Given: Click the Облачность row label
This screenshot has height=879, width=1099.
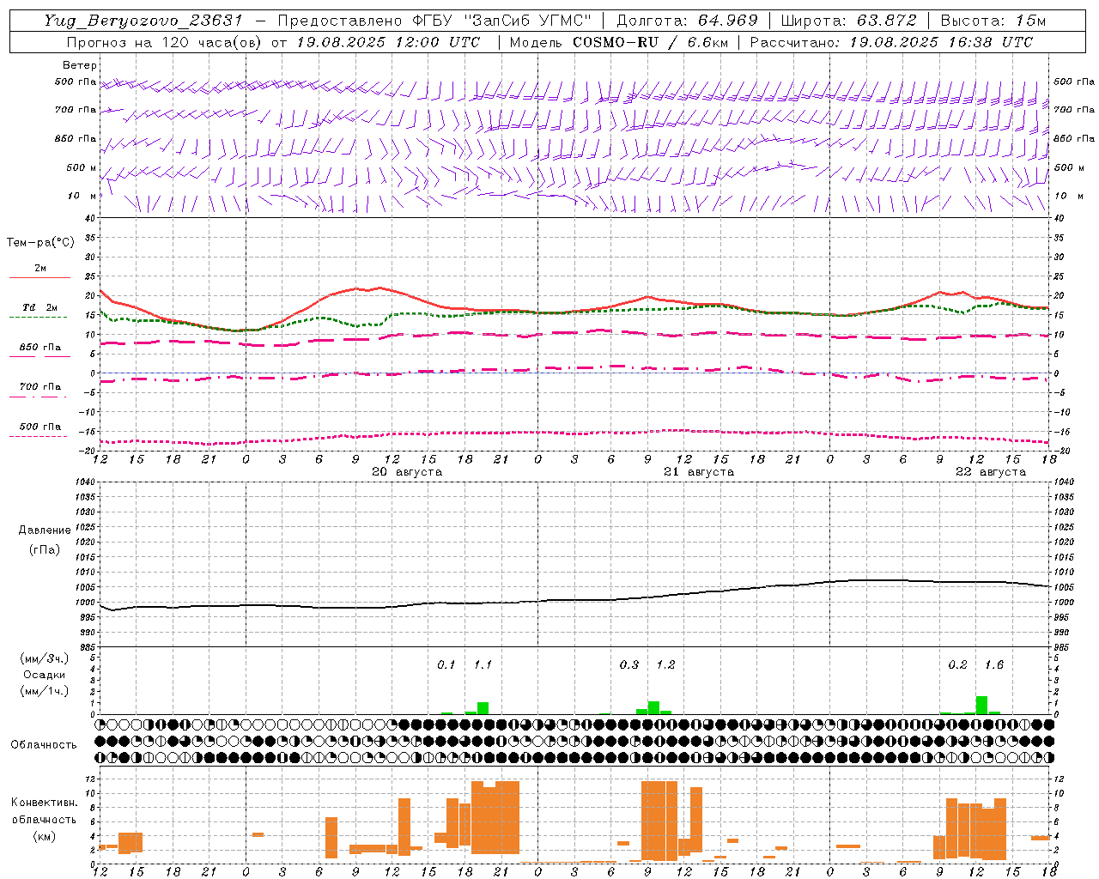Looking at the screenshot, I should point(44,745).
